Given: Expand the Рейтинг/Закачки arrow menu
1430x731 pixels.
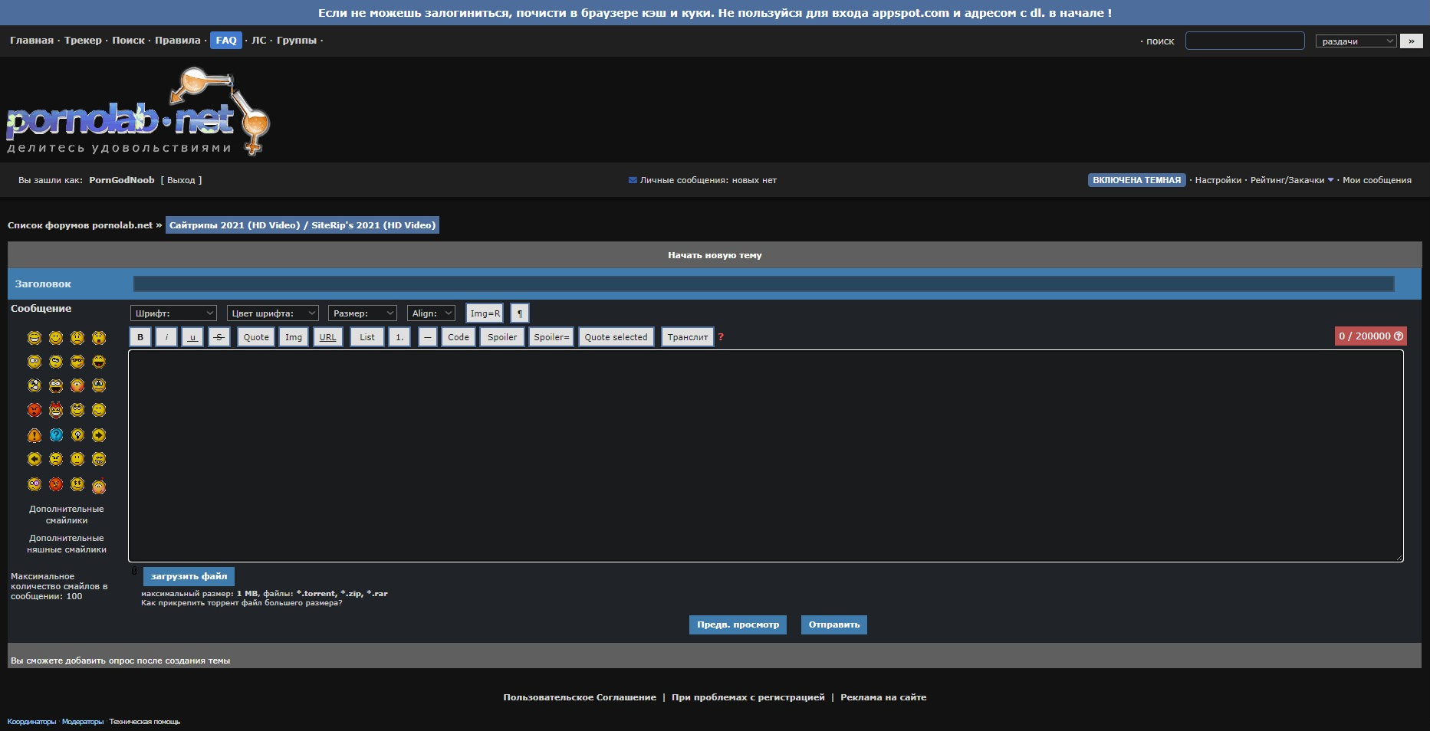Looking at the screenshot, I should 1330,180.
